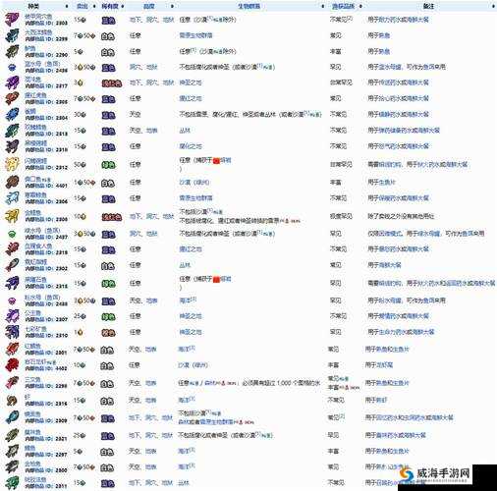This screenshot has height=491, width=497.
Task: Click the green jellyfish icon, ID 2437
Action: [12, 234]
